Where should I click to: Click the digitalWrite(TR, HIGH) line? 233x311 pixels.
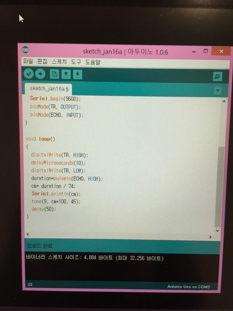pyautogui.click(x=59, y=155)
